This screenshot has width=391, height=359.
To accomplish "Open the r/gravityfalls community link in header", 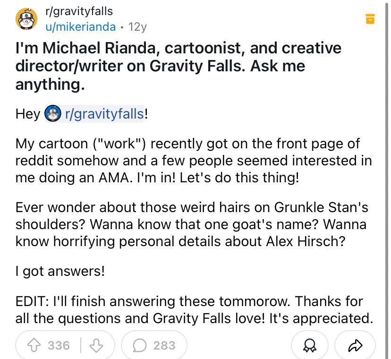I will [79, 11].
